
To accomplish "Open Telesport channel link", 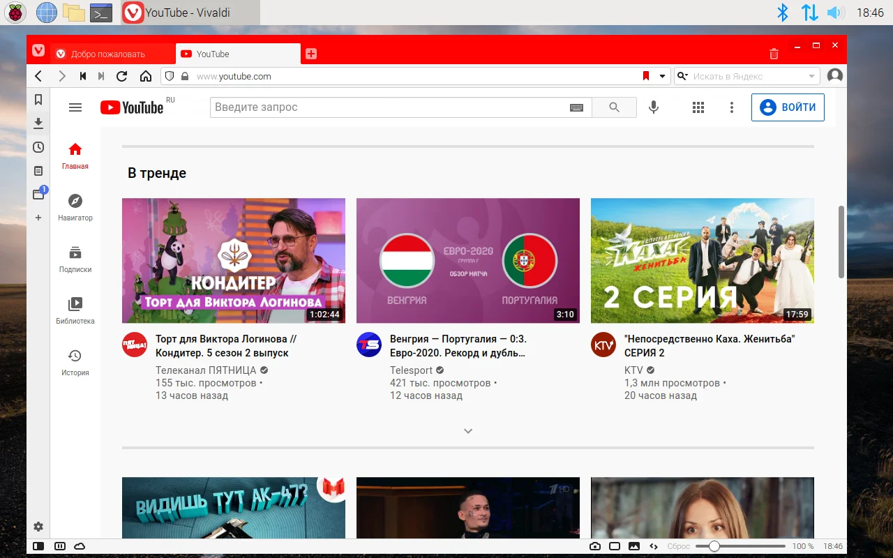I will tap(412, 370).
